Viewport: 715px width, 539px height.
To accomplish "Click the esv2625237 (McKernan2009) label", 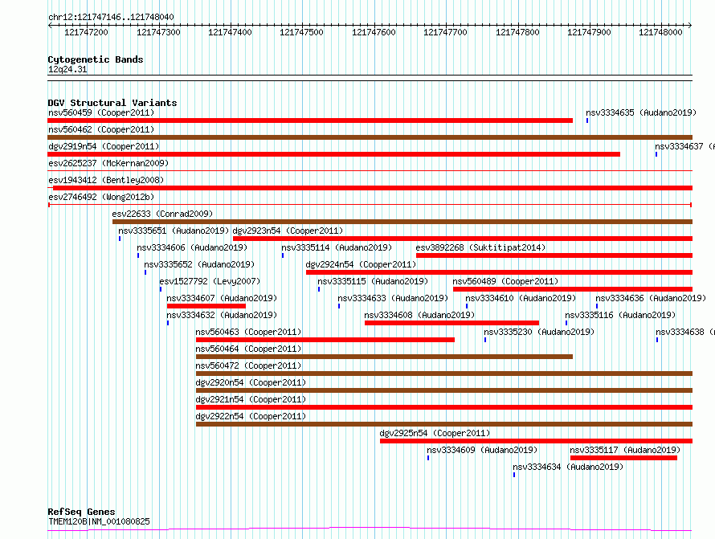I will pos(108,163).
